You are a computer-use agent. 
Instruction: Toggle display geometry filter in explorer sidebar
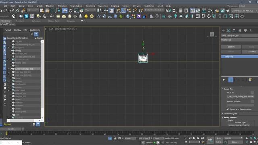pyautogui.click(x=5, y=39)
